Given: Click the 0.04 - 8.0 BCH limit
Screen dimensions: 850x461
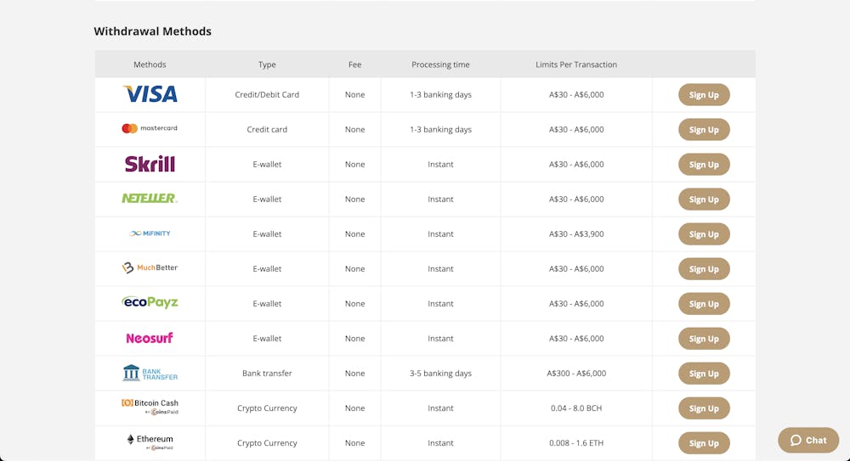Looking at the screenshot, I should click(576, 408).
